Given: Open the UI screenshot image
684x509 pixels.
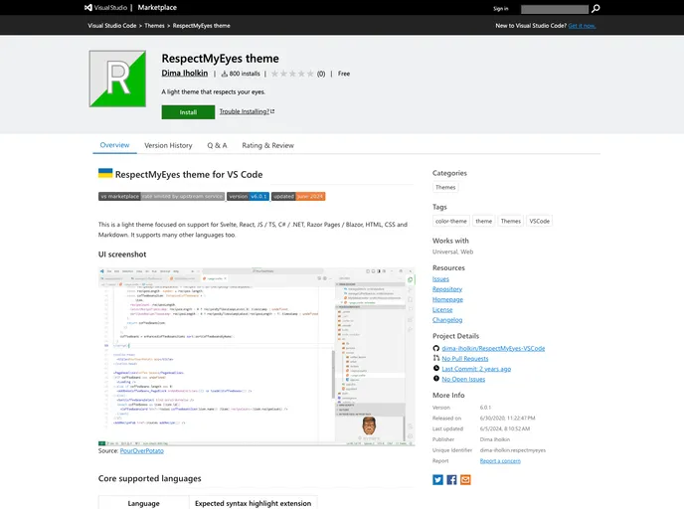Looking at the screenshot, I should pos(256,355).
